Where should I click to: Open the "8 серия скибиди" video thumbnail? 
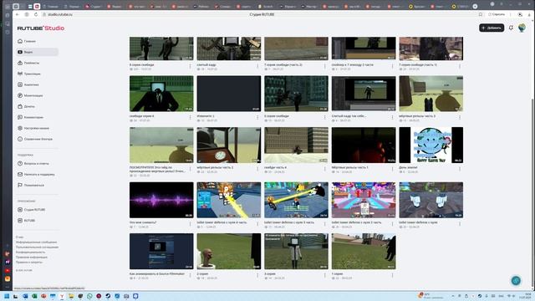coord(161,48)
